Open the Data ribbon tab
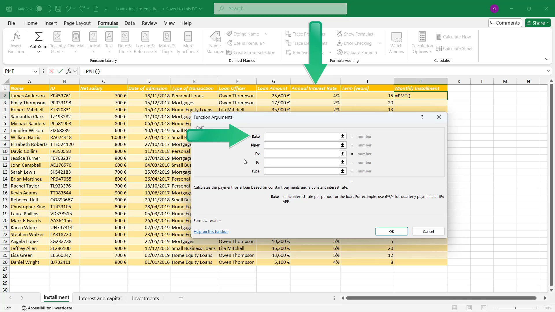The width and height of the screenshot is (555, 312). [x=129, y=23]
